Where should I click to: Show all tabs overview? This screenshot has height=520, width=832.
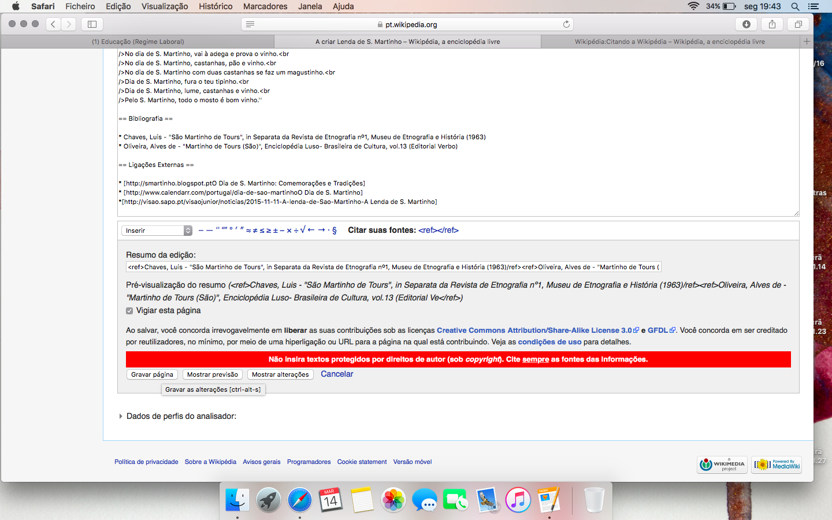coord(798,24)
